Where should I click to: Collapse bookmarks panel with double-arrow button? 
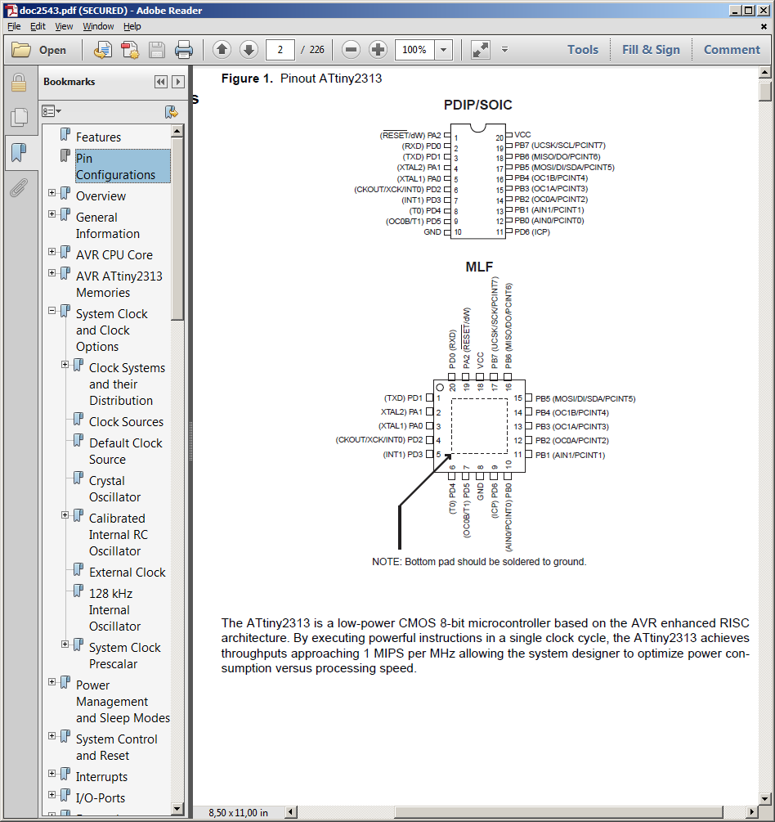pos(161,82)
